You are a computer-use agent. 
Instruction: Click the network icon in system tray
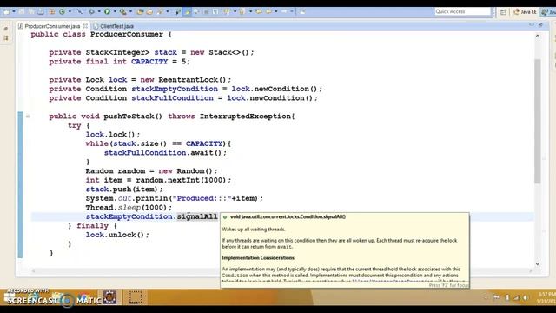point(516,297)
